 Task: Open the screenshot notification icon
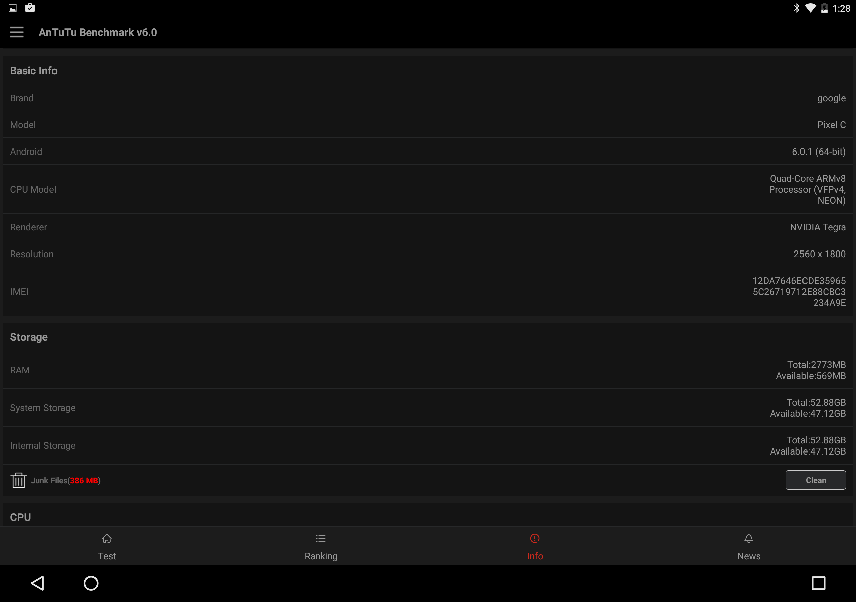point(13,8)
